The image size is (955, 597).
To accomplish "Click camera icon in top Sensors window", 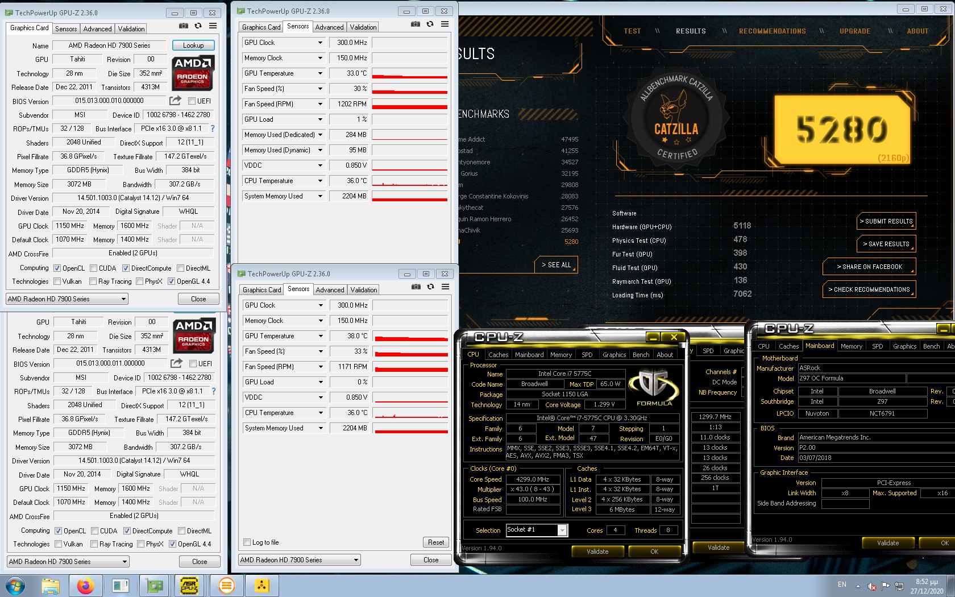I will (x=416, y=24).
